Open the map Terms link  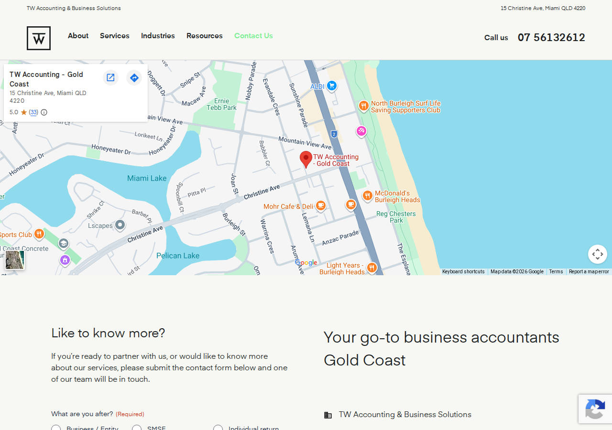pyautogui.click(x=556, y=271)
